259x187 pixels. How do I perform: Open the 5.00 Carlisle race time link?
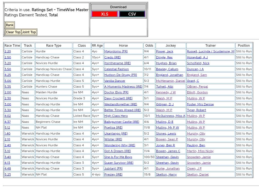coord(8,81)
